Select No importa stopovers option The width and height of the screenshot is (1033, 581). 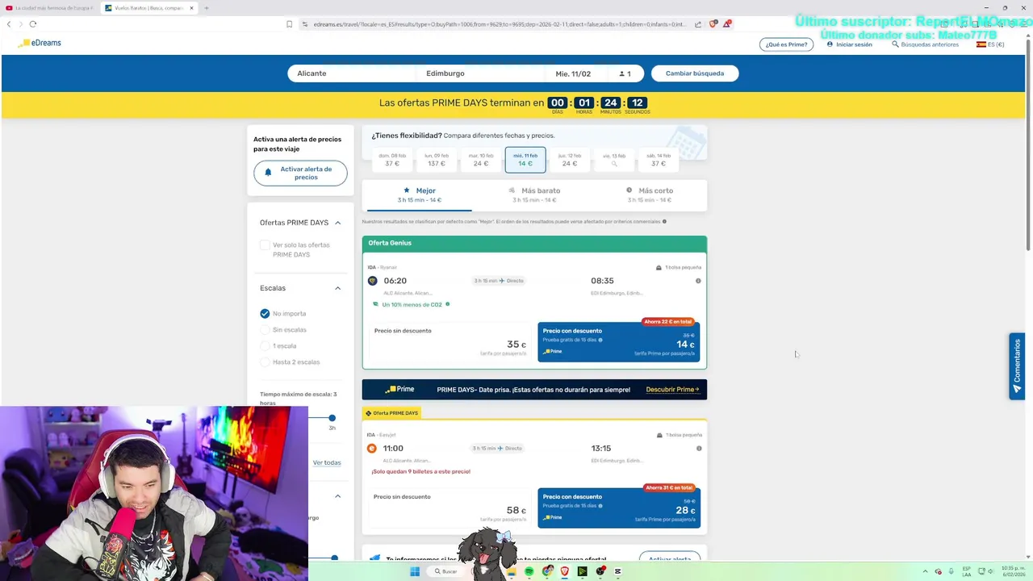[x=265, y=313]
